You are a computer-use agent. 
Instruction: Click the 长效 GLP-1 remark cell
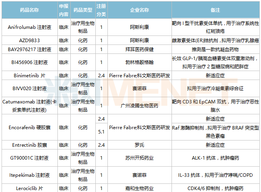point(215,62)
